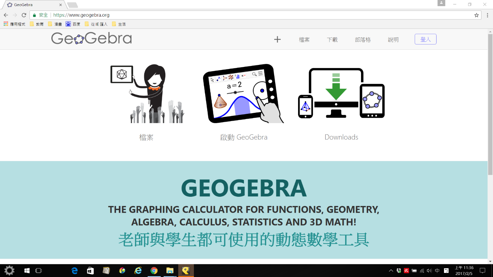Open the 檔案 link below the teacher image

[x=146, y=137]
